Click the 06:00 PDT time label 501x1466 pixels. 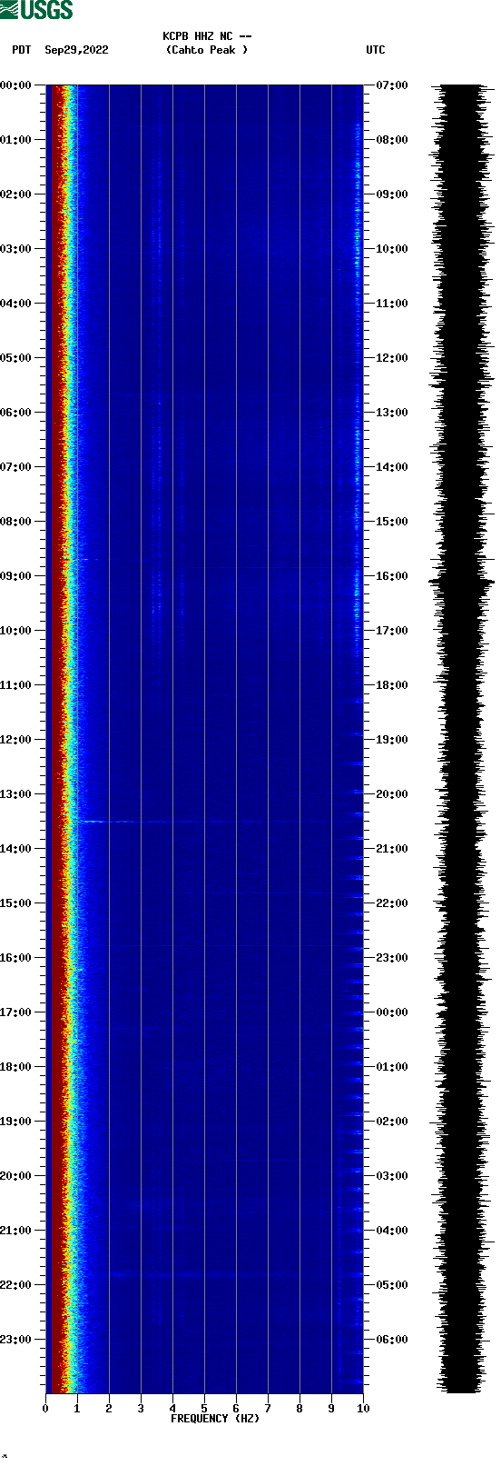[x=16, y=413]
